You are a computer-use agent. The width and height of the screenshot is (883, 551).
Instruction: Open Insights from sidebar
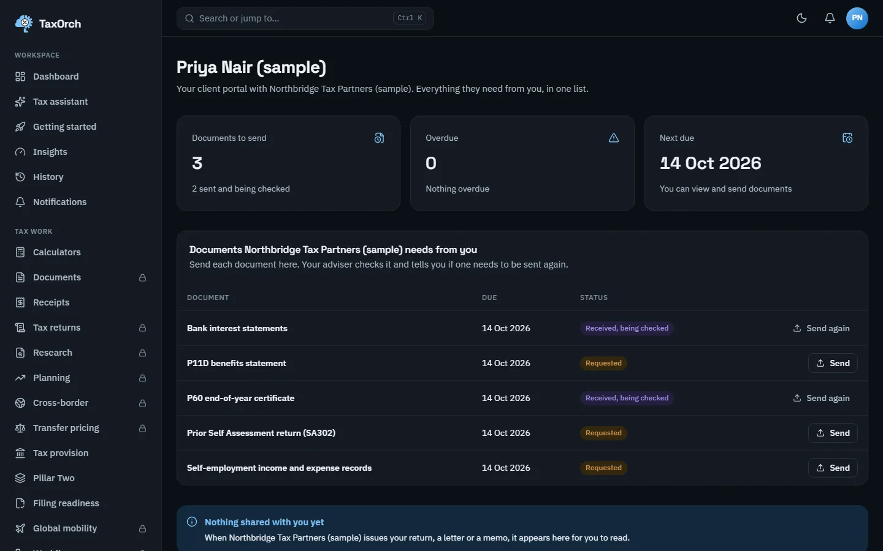[81, 152]
